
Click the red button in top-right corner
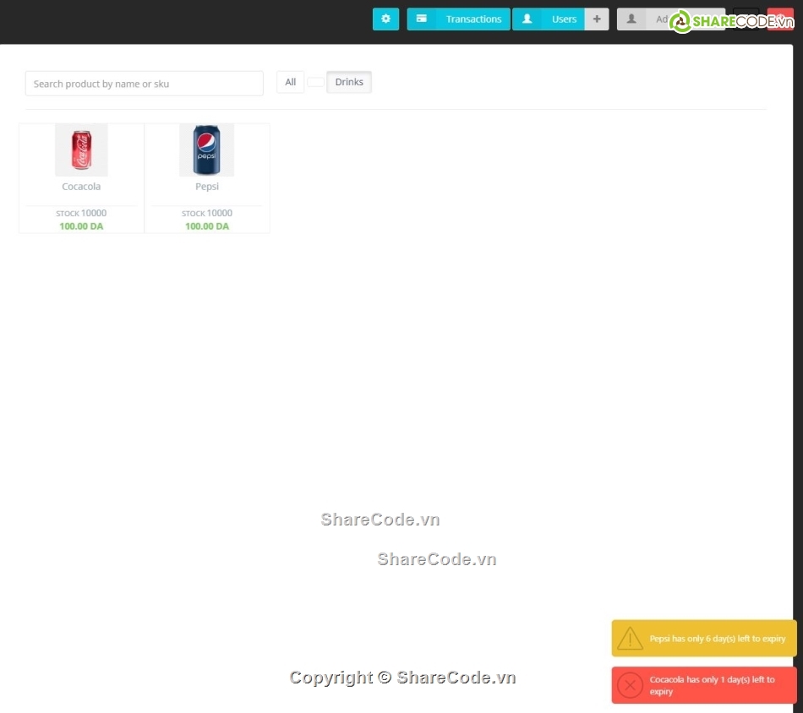point(780,19)
